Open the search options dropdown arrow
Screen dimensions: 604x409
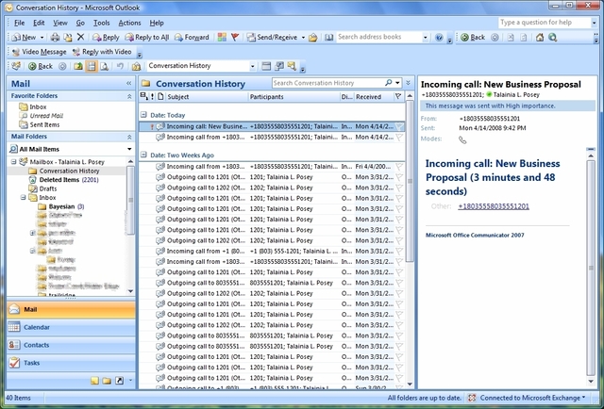[x=397, y=83]
